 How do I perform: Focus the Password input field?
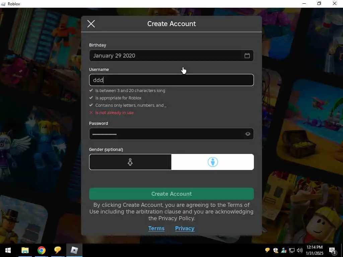click(171, 134)
